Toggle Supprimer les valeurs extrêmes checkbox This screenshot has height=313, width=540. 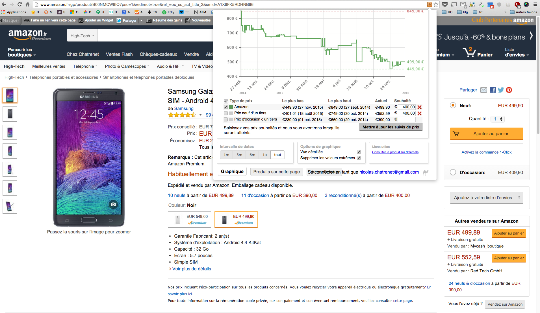tap(359, 158)
